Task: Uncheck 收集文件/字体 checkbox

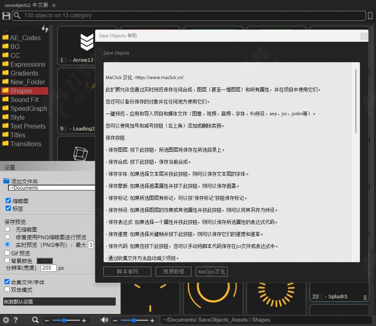Action: [7, 282]
